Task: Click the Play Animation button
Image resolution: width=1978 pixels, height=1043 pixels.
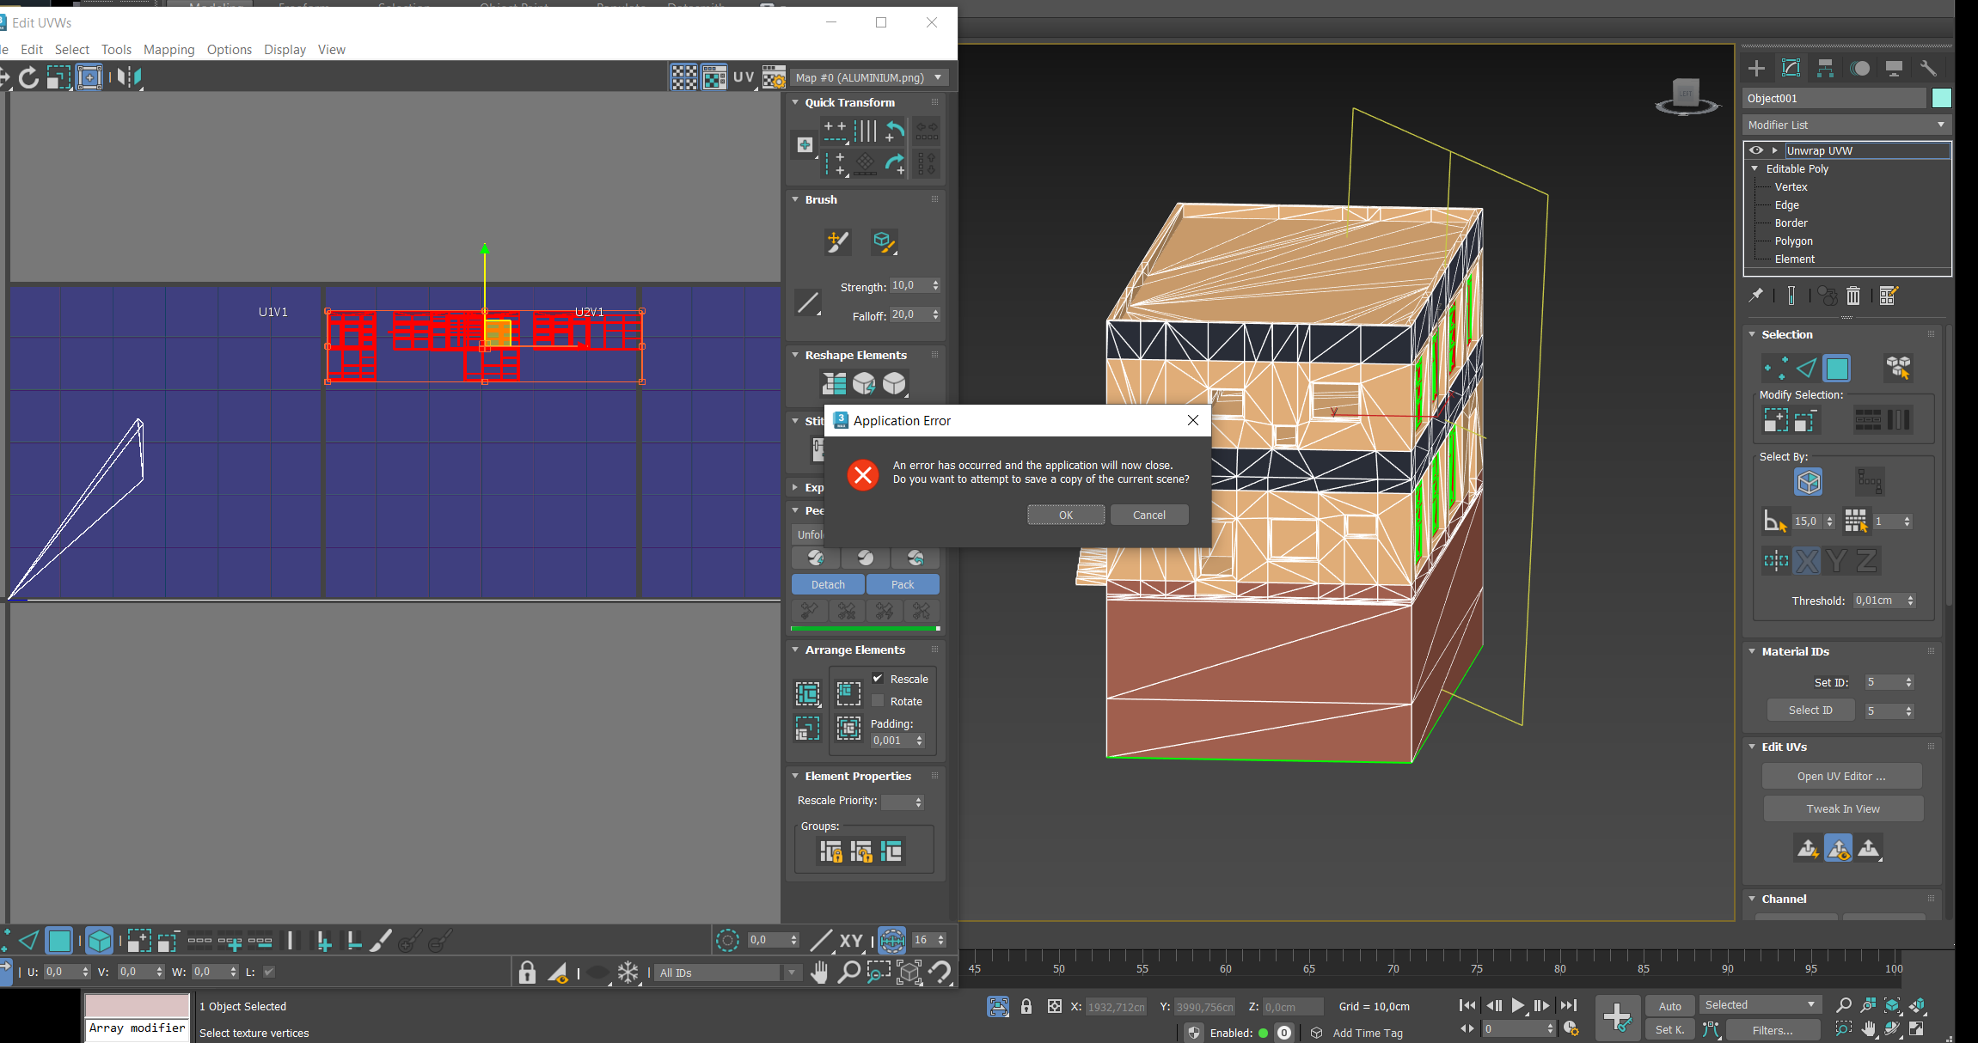Action: [x=1517, y=1005]
